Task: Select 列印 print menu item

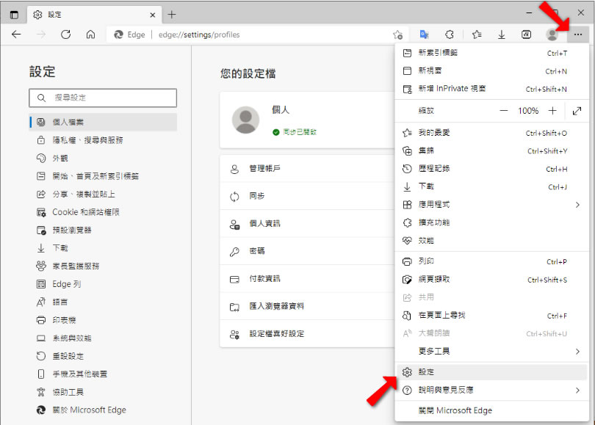Action: (491, 261)
